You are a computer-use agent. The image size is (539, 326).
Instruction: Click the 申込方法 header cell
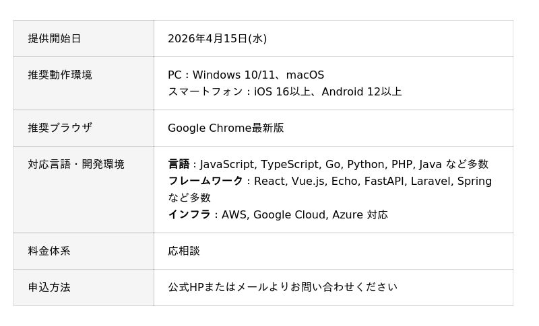pyautogui.click(x=49, y=288)
